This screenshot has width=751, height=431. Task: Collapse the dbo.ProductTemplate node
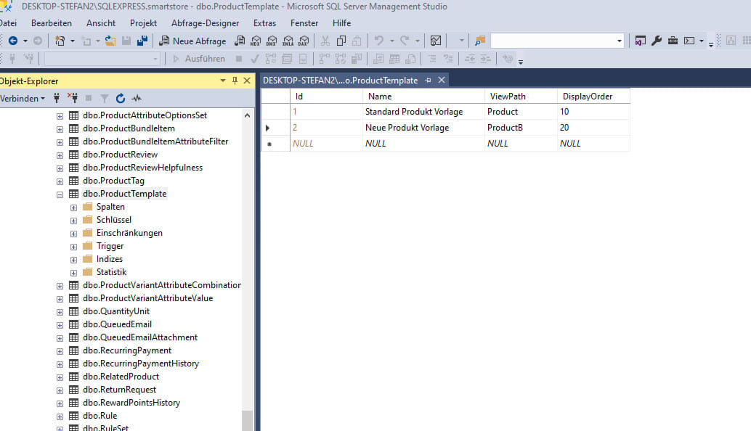60,194
